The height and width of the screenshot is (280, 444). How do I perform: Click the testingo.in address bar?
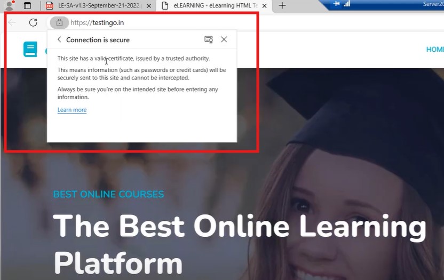pyautogui.click(x=97, y=22)
